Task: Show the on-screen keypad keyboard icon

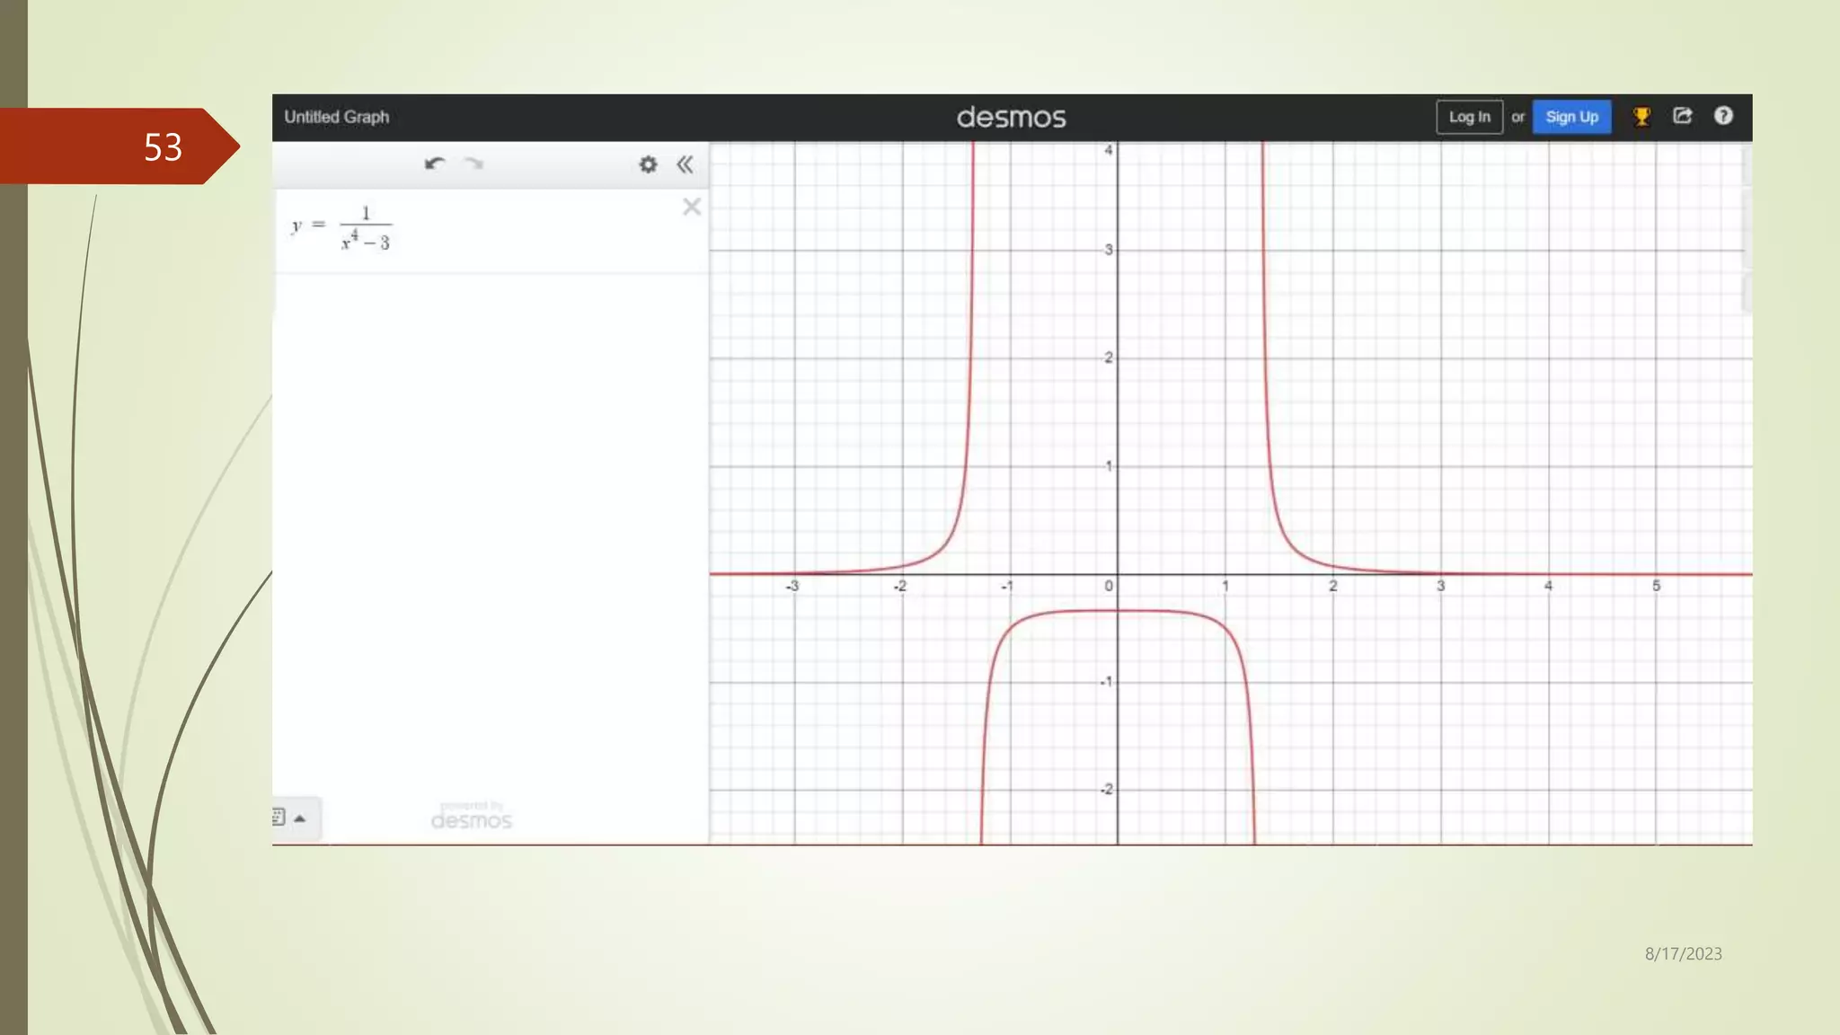Action: pyautogui.click(x=279, y=818)
